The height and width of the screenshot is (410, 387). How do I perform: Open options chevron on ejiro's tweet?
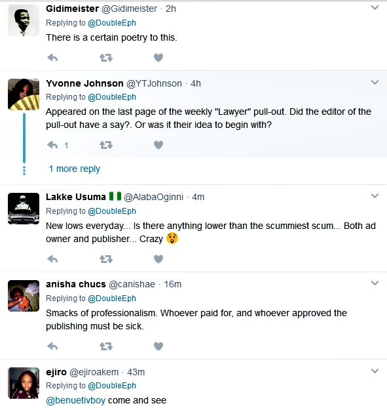[375, 371]
